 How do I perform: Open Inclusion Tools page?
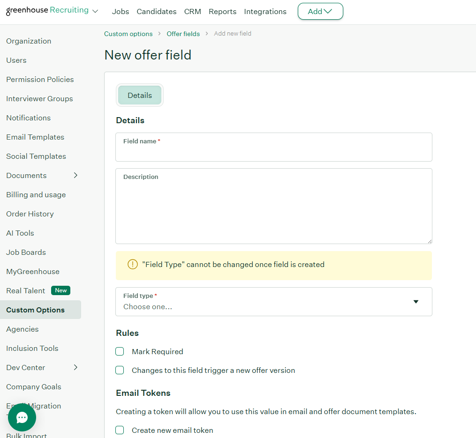tap(32, 348)
